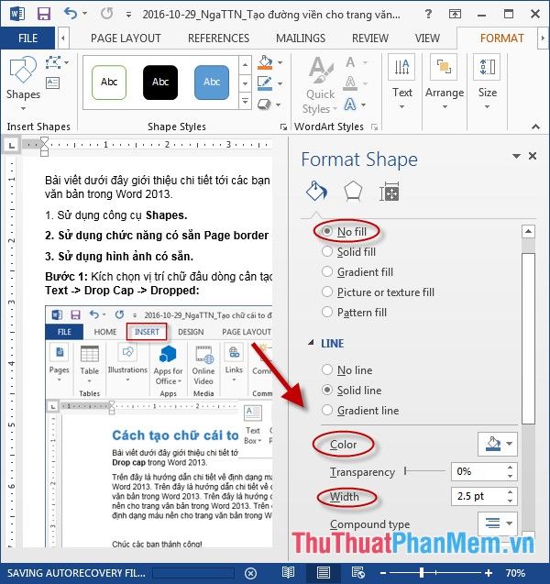The image size is (550, 584).
Task: Open the line Color dropdown
Action: click(x=497, y=445)
